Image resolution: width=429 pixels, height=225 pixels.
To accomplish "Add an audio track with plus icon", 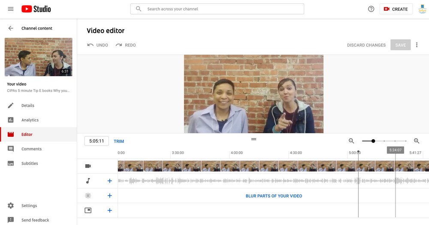I will (x=109, y=181).
